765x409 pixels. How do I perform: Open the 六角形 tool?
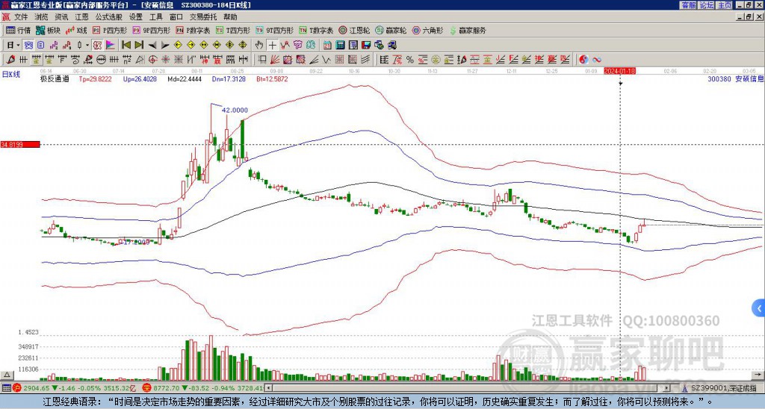pyautogui.click(x=428, y=30)
